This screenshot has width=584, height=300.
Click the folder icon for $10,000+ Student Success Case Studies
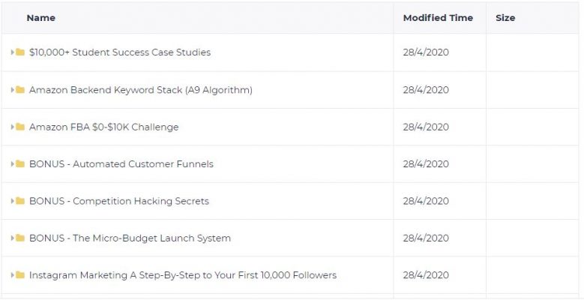tap(20, 52)
